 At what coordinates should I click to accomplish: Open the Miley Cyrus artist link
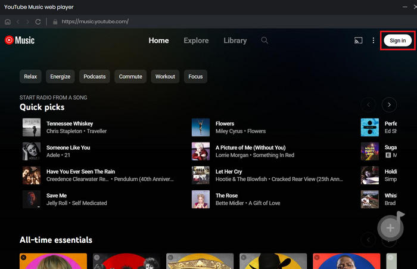229,131
